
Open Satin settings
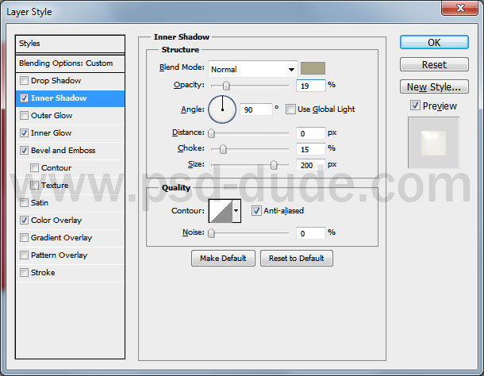coord(40,203)
